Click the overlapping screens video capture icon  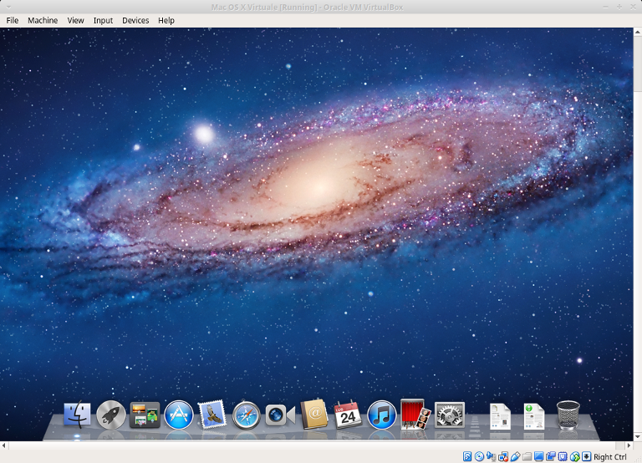click(551, 456)
